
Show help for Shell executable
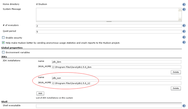pyautogui.click(x=184, y=106)
